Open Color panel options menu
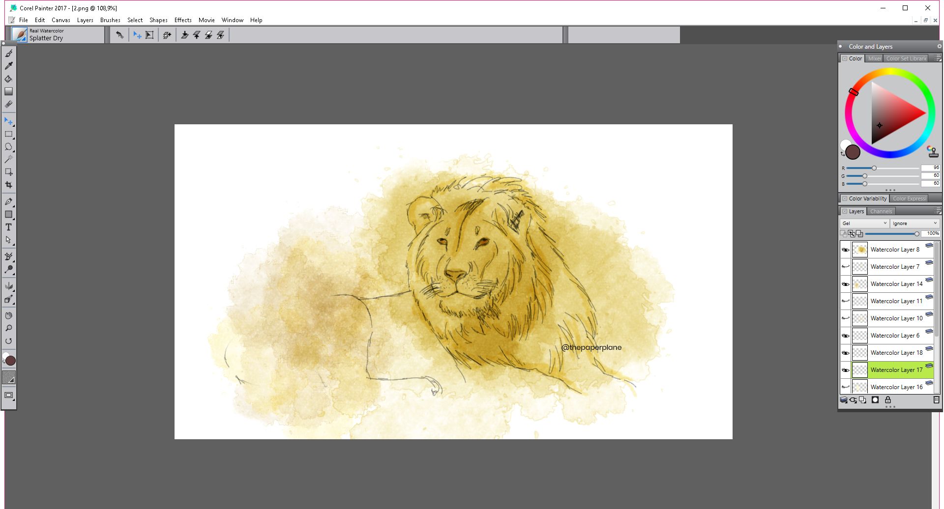The width and height of the screenshot is (944, 509). 938,58
